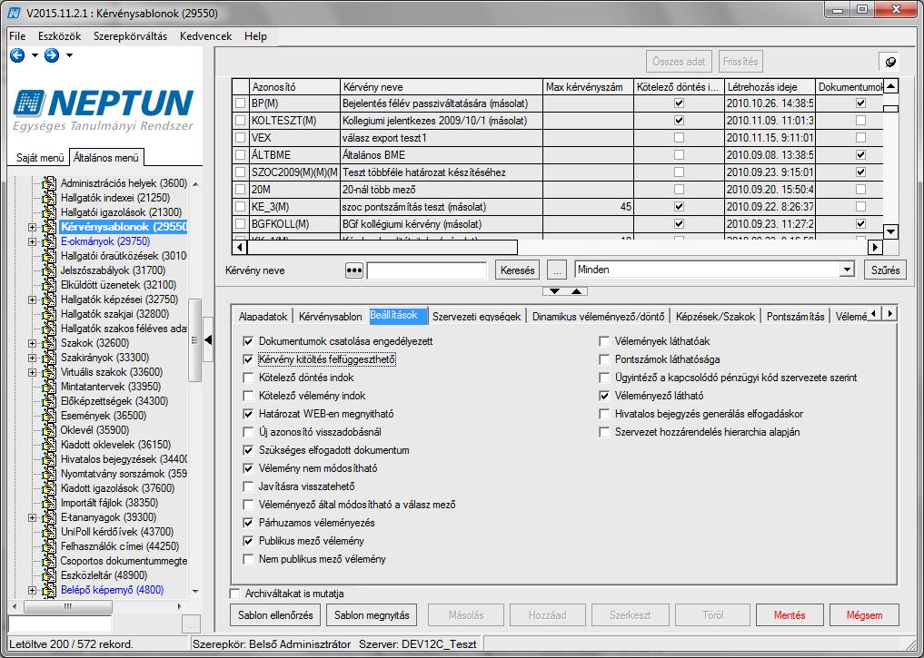
Task: Click the Neptun logo banner
Action: click(104, 110)
